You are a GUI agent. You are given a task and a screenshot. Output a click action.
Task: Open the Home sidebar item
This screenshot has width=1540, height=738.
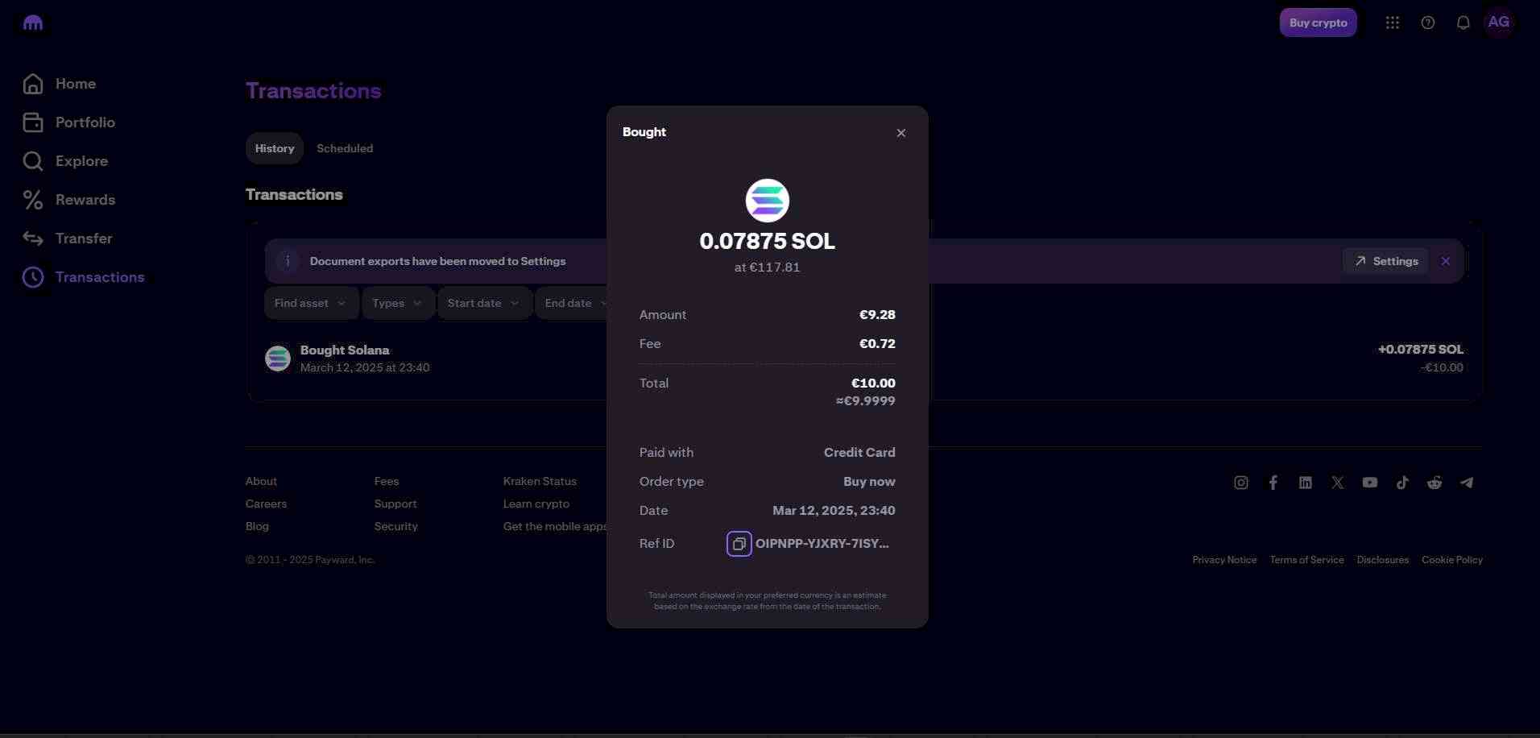pos(60,84)
